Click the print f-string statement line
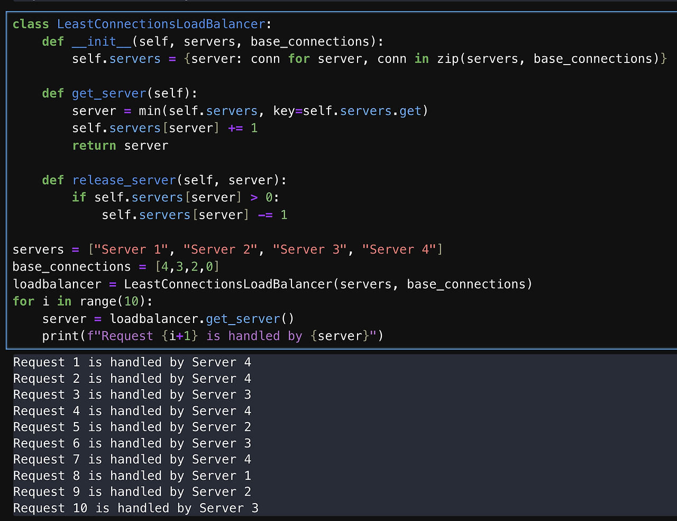The width and height of the screenshot is (677, 521). pyautogui.click(x=213, y=336)
